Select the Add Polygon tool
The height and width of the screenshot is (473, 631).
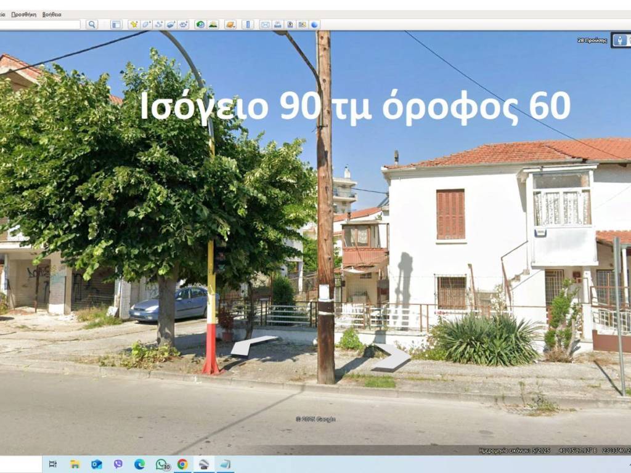[x=146, y=25]
